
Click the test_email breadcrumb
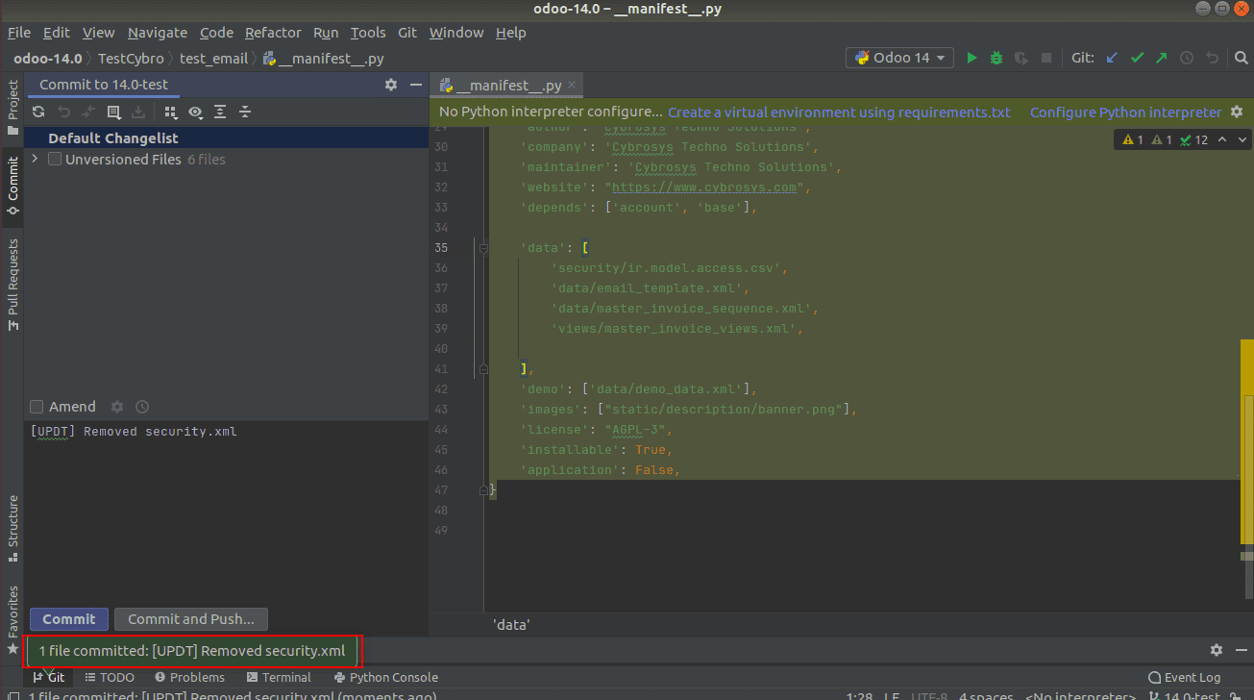213,58
